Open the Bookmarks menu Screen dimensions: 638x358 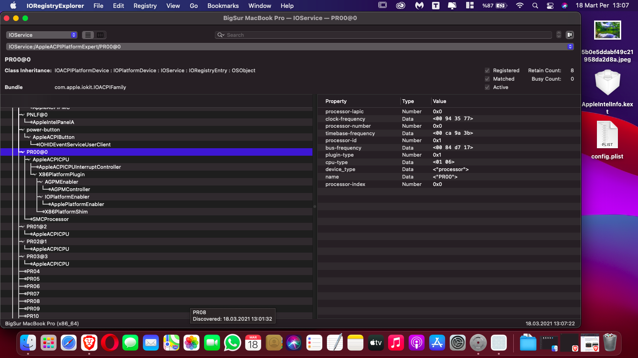pyautogui.click(x=223, y=6)
